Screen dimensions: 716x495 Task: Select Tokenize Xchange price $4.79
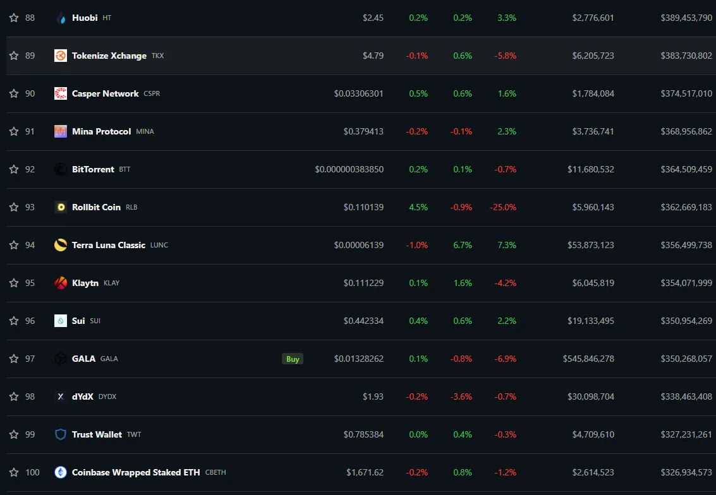click(x=373, y=56)
